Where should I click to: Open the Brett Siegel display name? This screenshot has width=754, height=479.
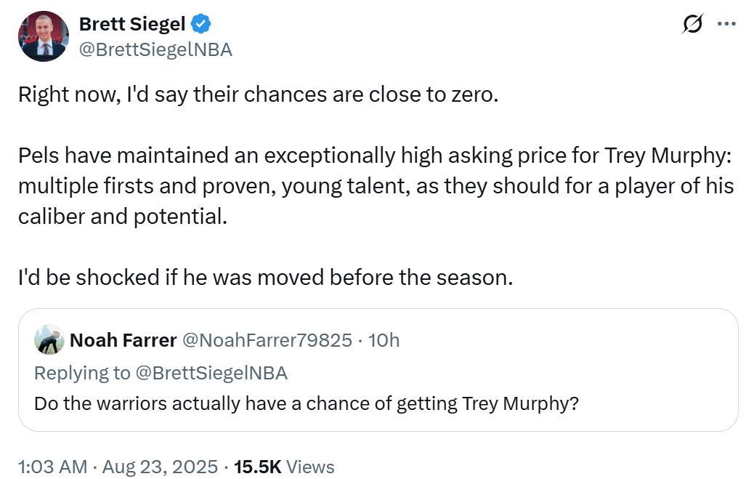(x=131, y=25)
